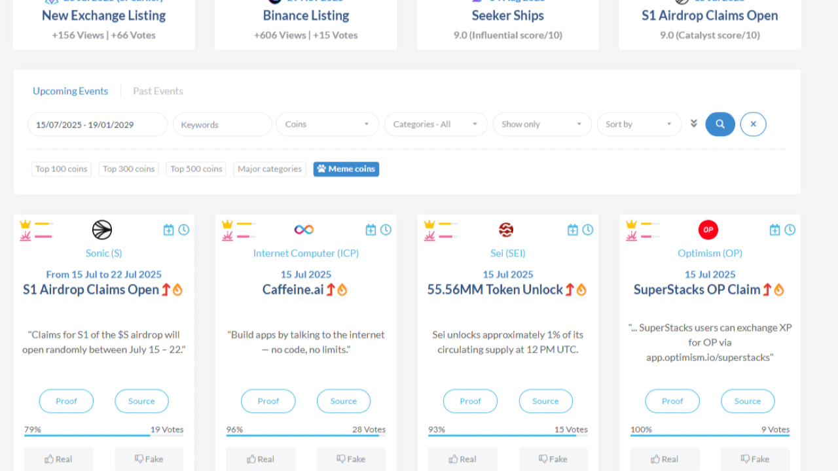Vote Real on Internet Computer event
This screenshot has width=838, height=471.
point(261,459)
